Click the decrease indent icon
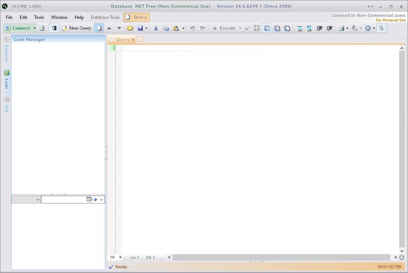The width and height of the screenshot is (408, 273). 319,28
